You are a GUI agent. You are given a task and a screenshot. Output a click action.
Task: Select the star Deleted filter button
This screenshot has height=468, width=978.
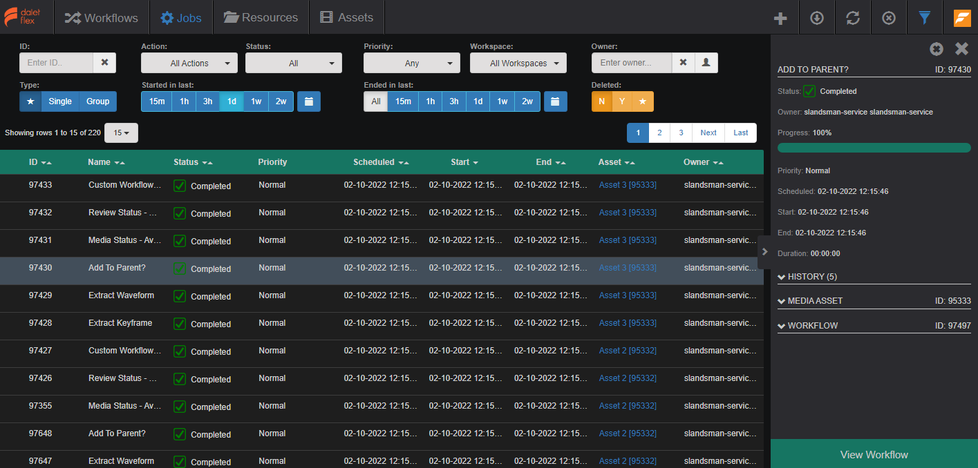(x=643, y=101)
